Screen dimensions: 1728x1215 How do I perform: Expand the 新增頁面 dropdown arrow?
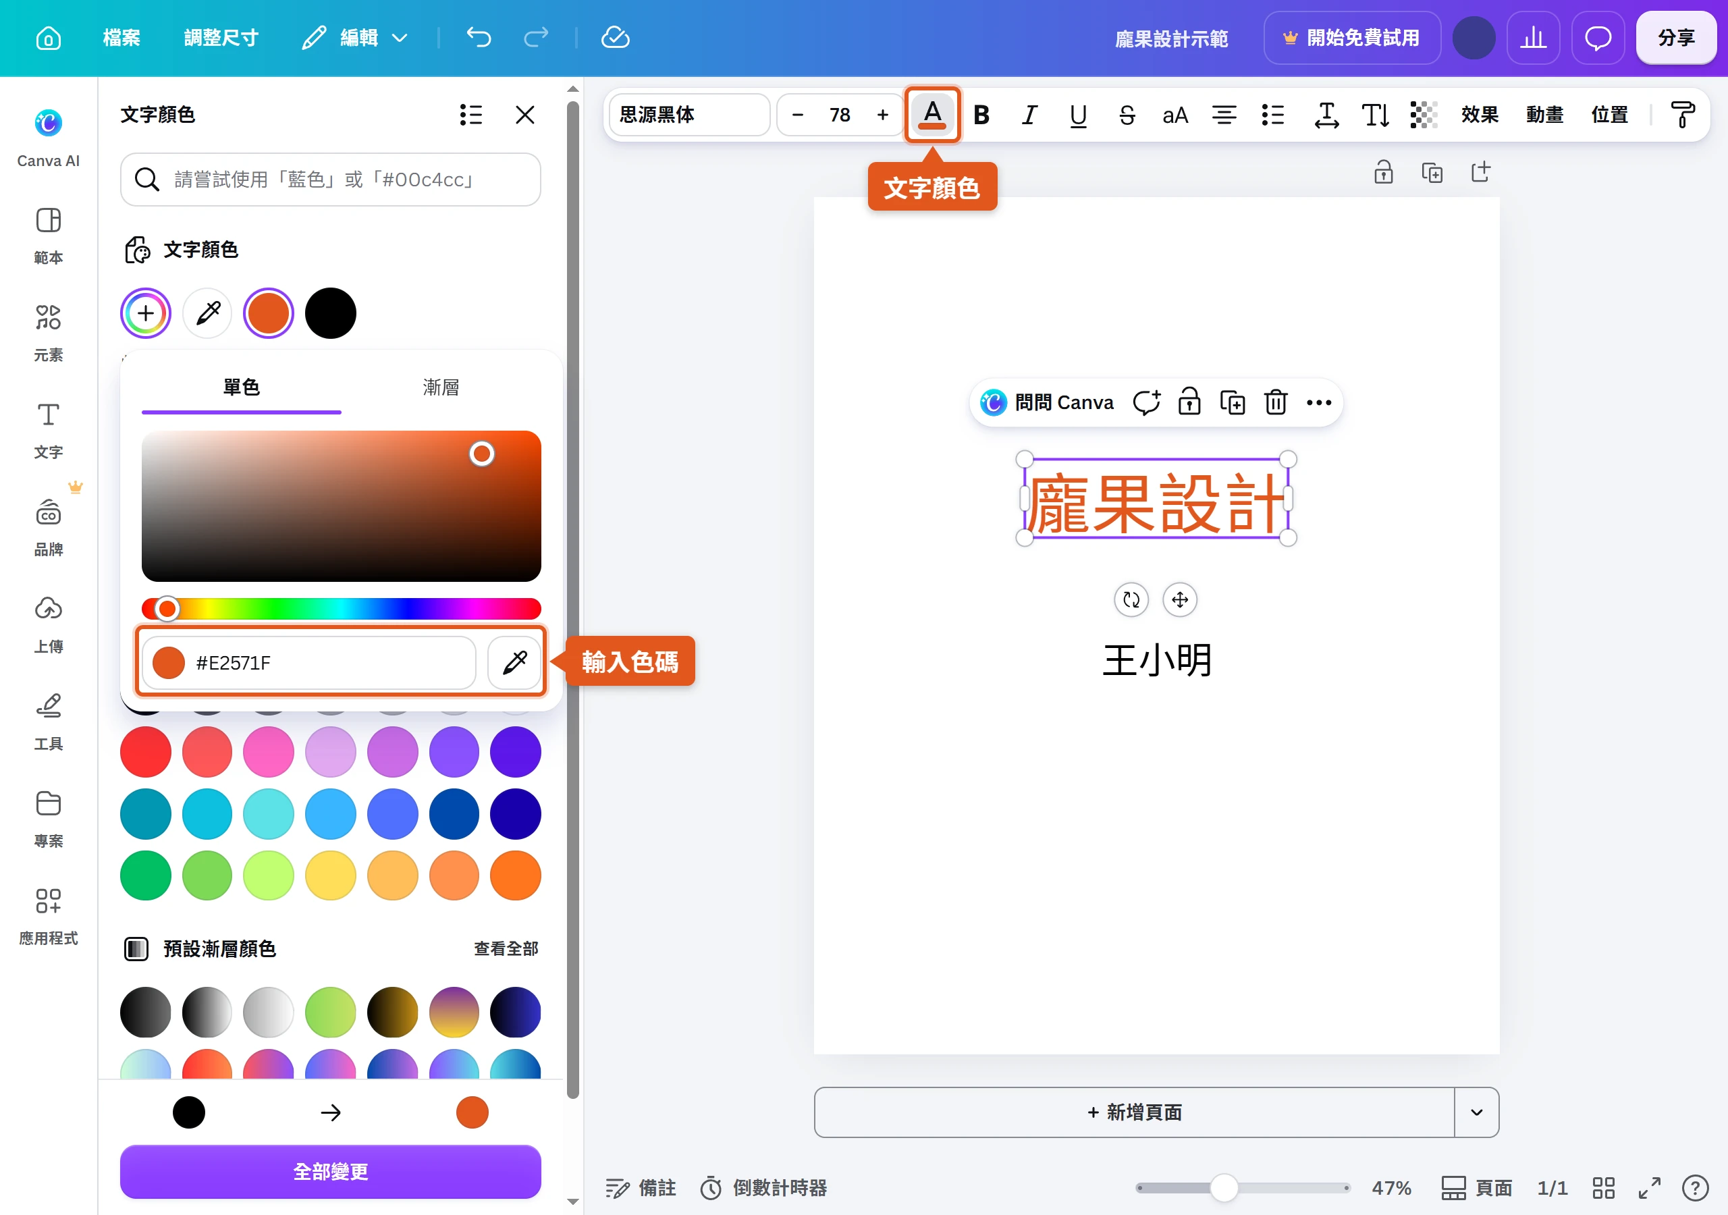(1476, 1112)
